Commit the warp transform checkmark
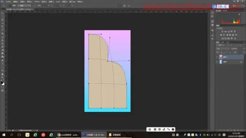 [x=129, y=6]
